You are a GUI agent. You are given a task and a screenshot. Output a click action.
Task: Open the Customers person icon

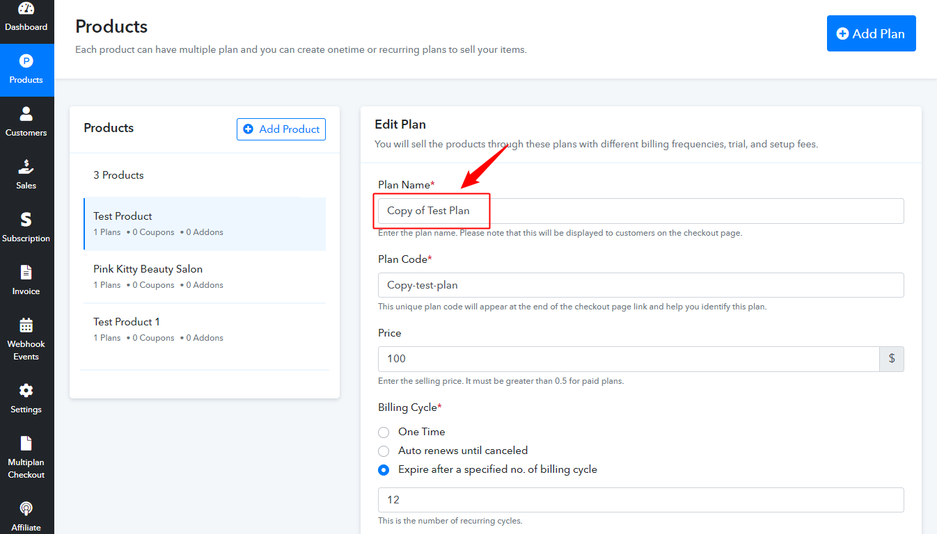pos(26,113)
